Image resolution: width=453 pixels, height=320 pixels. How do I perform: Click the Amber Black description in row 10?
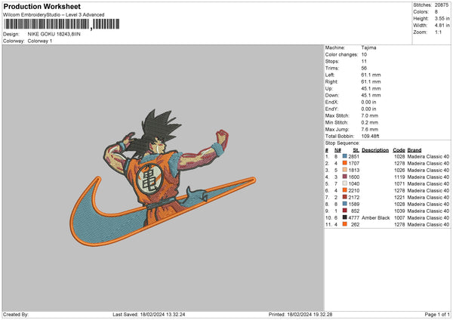[x=375, y=217]
